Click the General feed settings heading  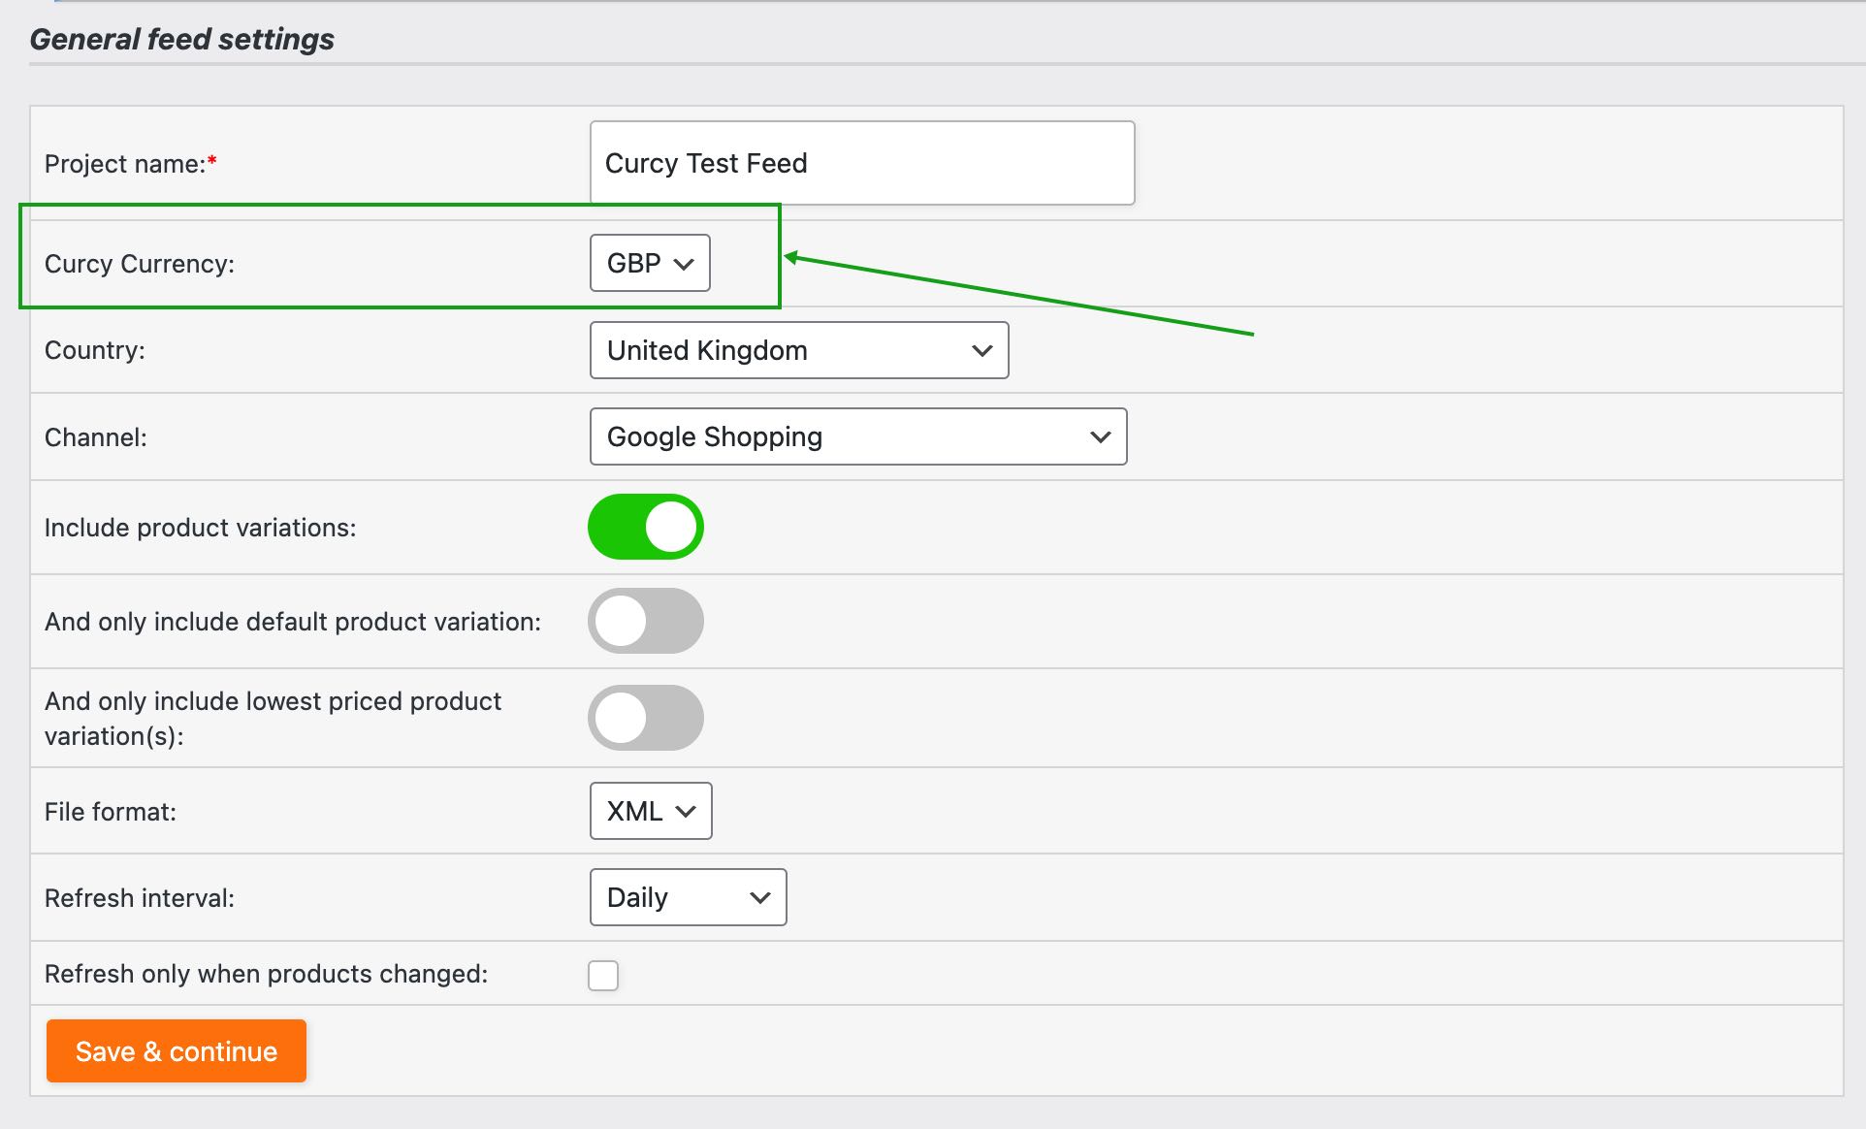[181, 39]
